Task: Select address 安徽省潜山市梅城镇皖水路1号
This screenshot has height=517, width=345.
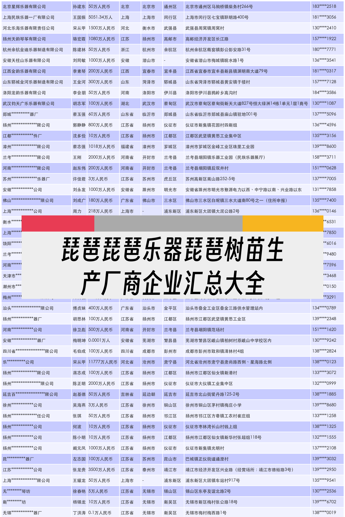Action: click(215, 60)
